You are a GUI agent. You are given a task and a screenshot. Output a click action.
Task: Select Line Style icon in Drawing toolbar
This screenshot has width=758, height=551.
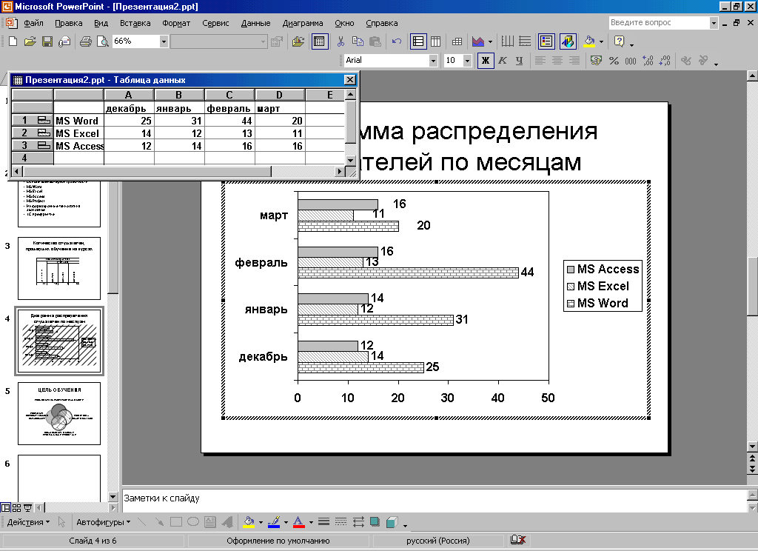point(324,522)
